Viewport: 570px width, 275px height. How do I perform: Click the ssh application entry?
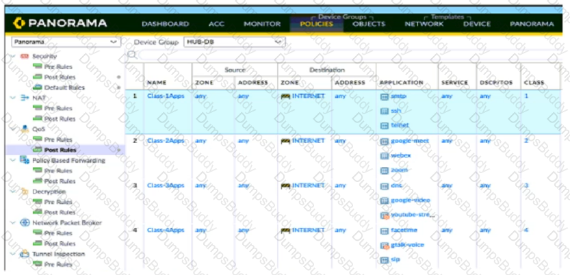tap(396, 111)
